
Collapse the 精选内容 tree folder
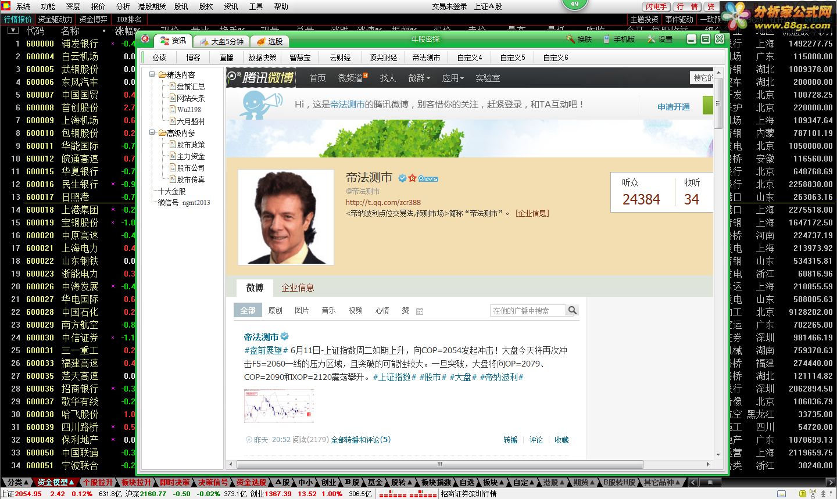(152, 74)
